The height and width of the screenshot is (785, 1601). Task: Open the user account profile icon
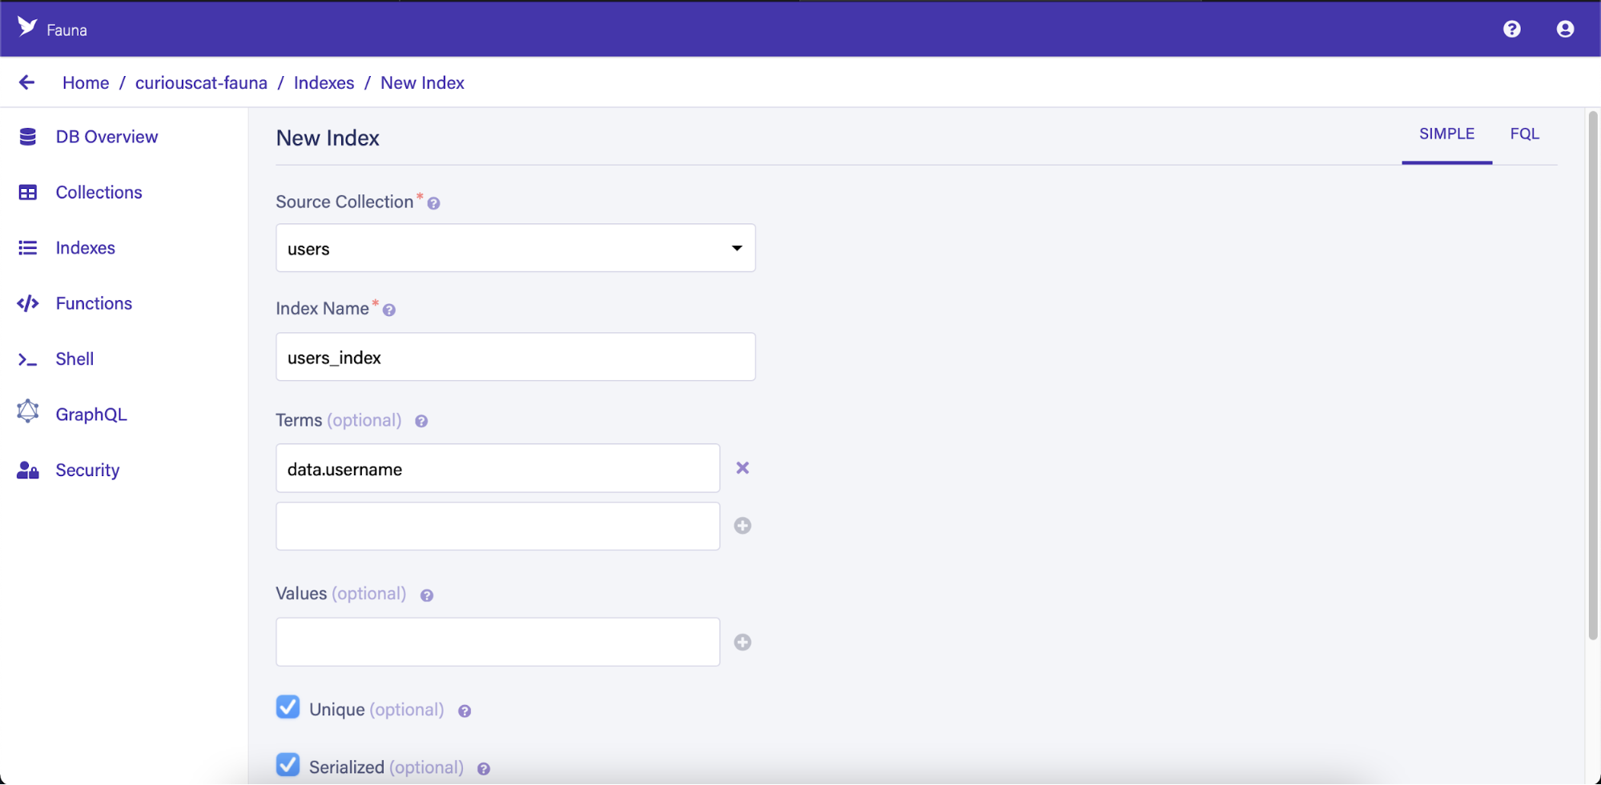(1565, 30)
